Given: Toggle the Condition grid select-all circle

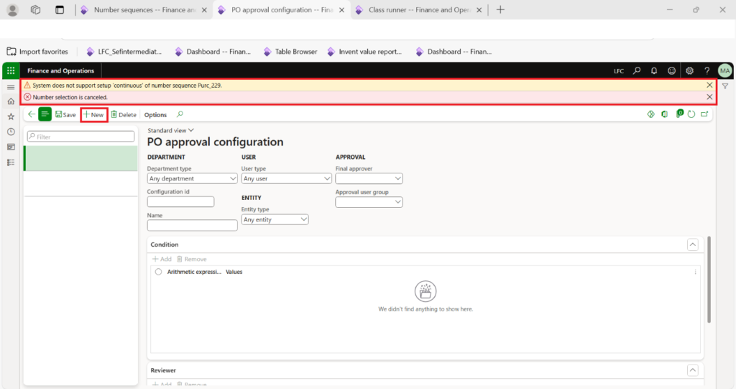Looking at the screenshot, I should 158,272.
